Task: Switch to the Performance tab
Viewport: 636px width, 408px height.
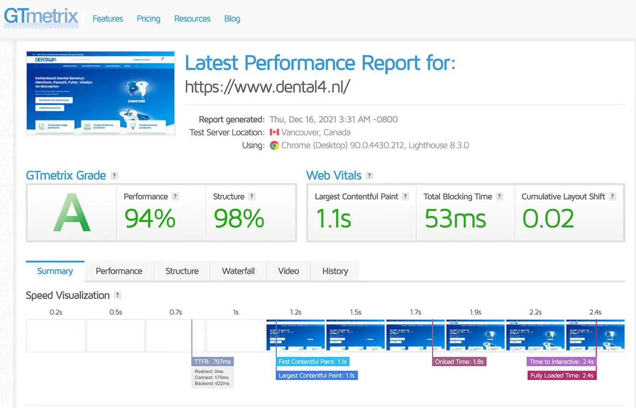Action: click(x=119, y=271)
